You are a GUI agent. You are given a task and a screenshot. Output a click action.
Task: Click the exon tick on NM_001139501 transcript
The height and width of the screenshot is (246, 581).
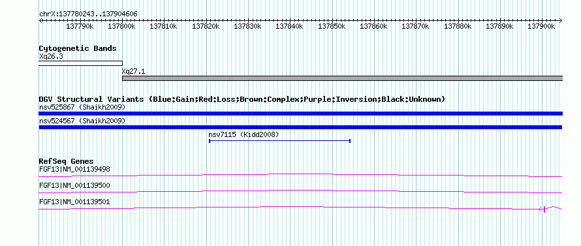544,209
